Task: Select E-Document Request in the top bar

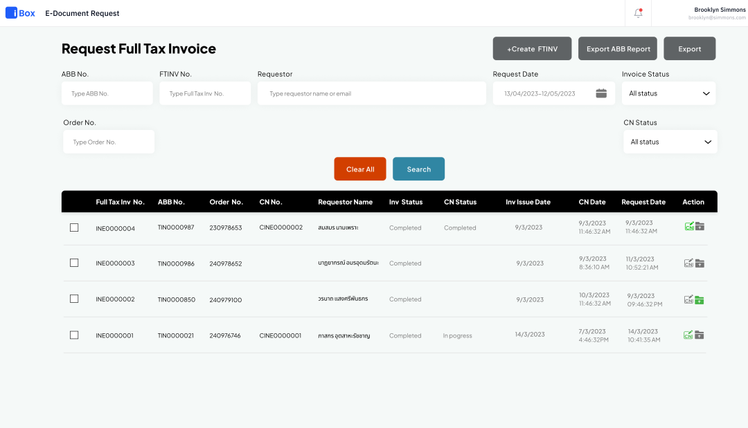Action: tap(82, 12)
